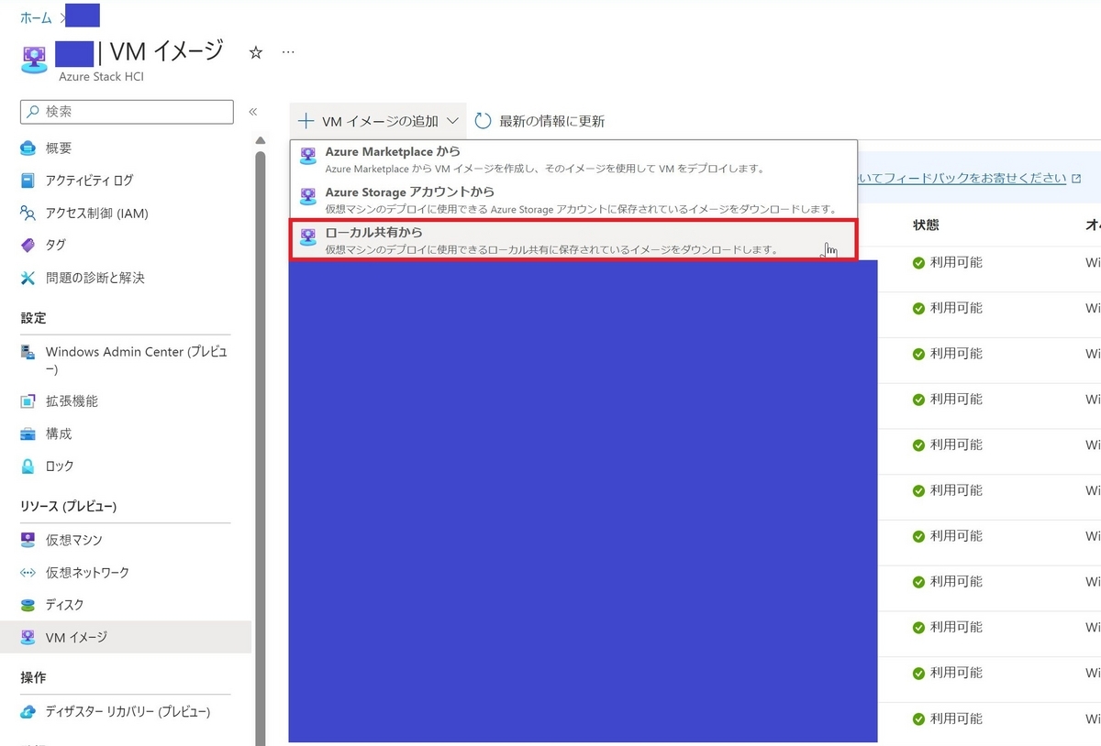Open the more options ellipsis in title

288,52
